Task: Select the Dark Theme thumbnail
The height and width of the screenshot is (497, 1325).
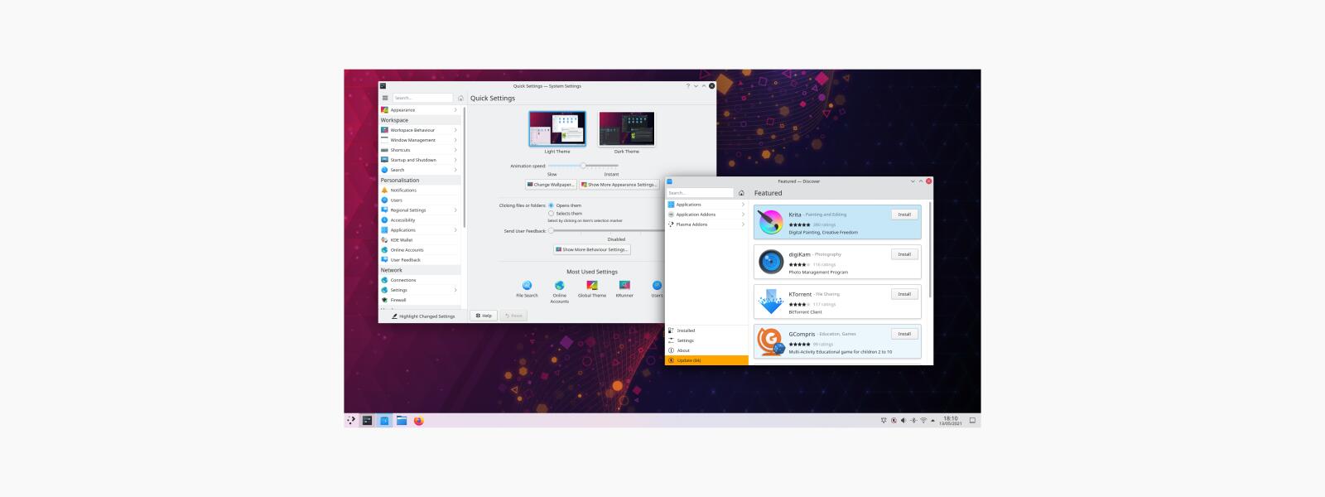Action: click(627, 129)
